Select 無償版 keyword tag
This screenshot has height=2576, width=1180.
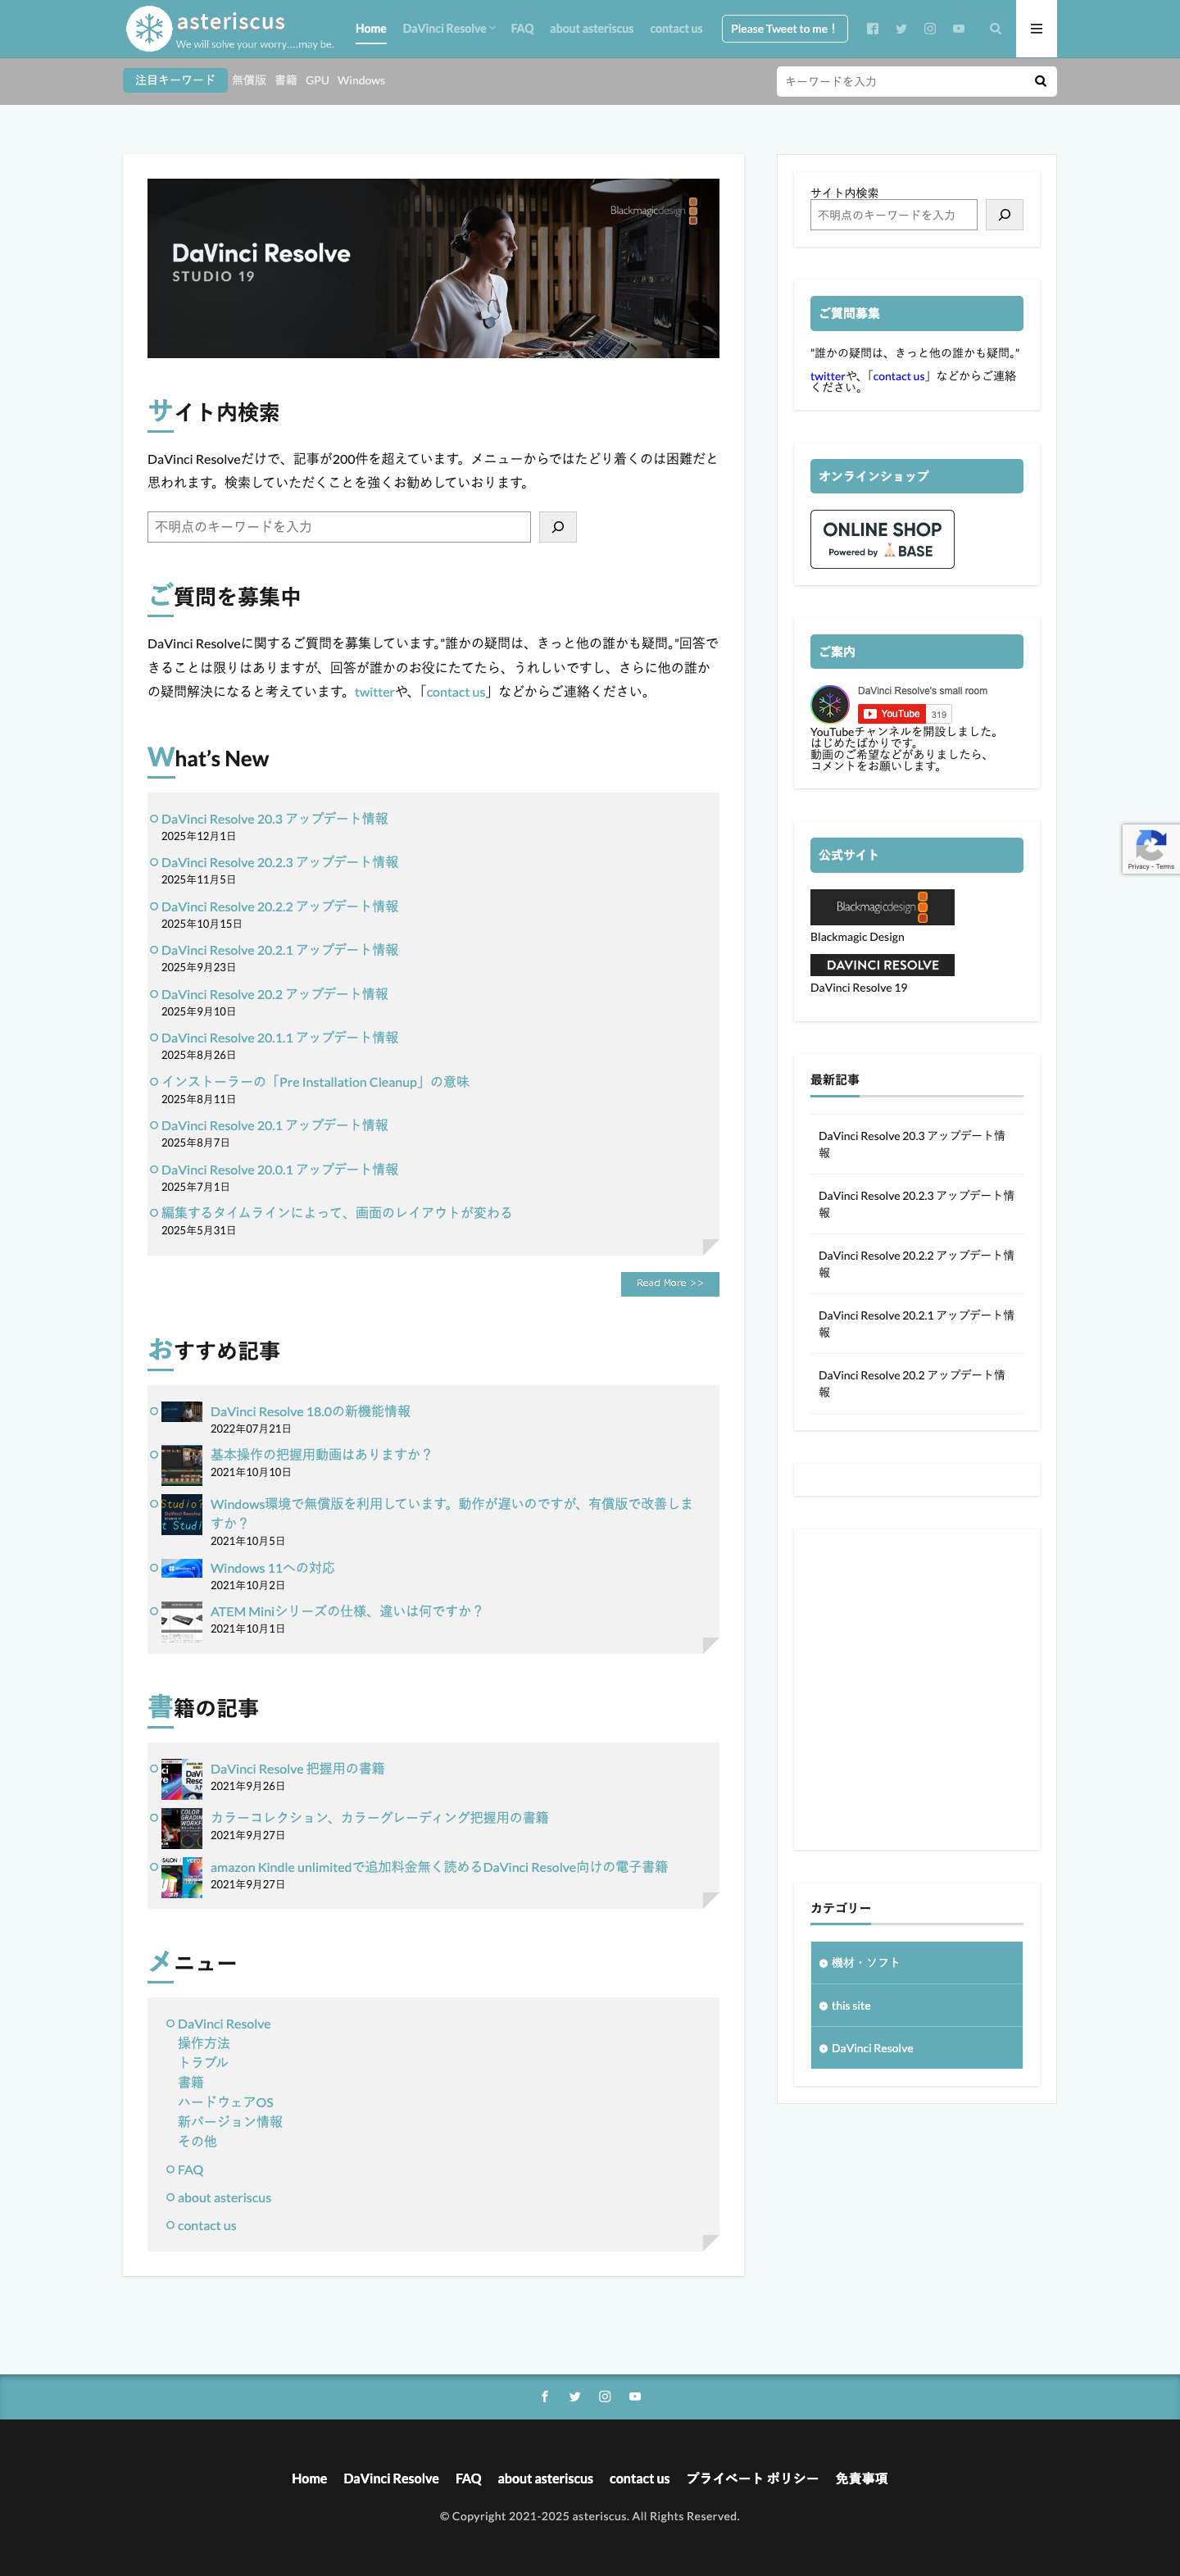click(249, 81)
